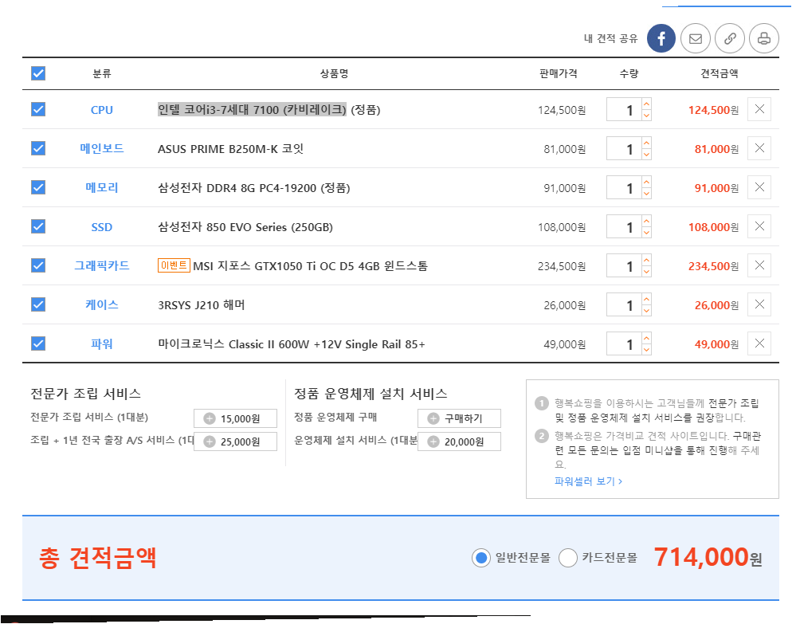796x624 pixels.
Task: Open the 메인보드 category link
Action: click(x=101, y=149)
